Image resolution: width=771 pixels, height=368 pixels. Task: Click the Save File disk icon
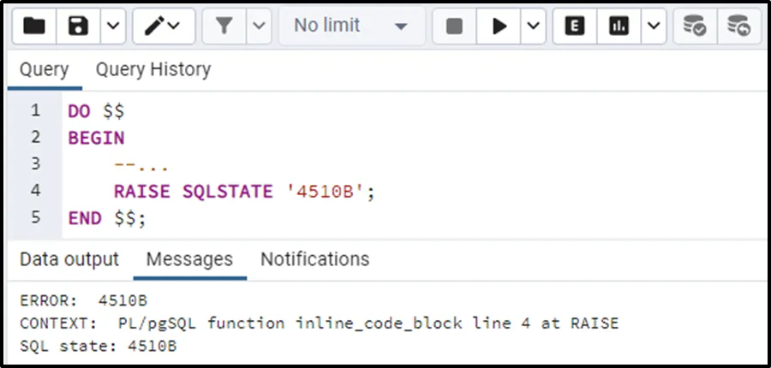coord(79,27)
